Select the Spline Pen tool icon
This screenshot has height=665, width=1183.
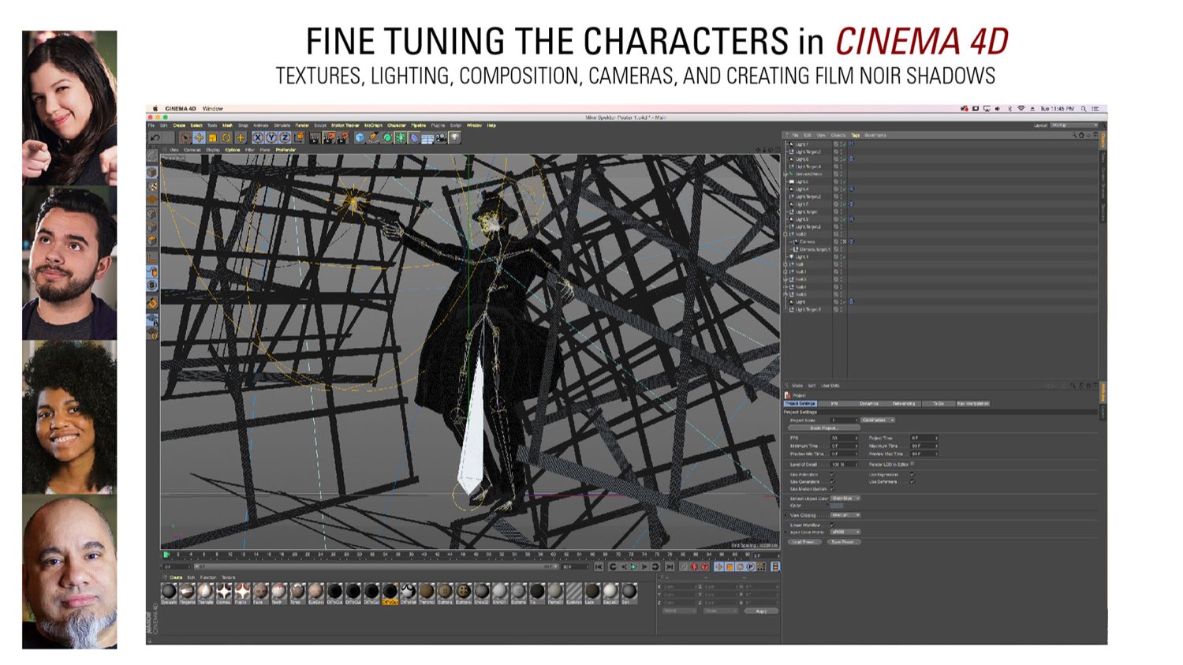(373, 138)
